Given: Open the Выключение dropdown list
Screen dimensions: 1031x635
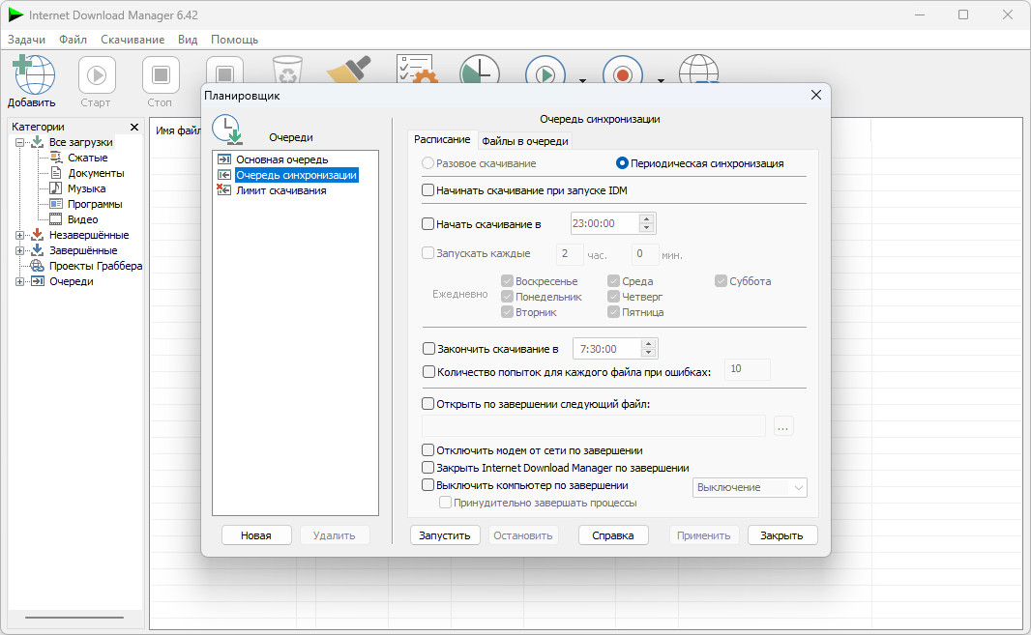Looking at the screenshot, I should tap(750, 487).
